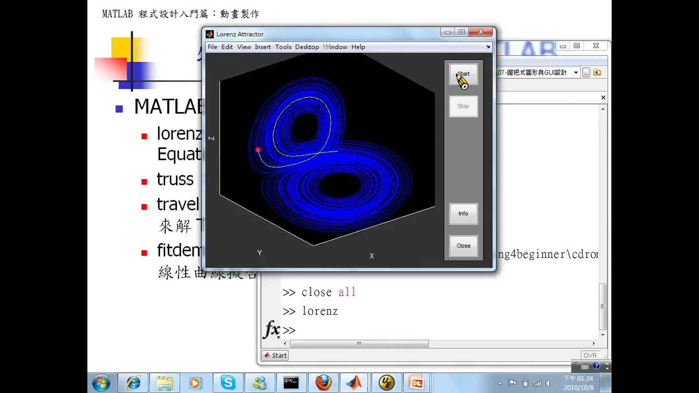The image size is (699, 393).
Task: Click browse for folder ellipsis button
Action: pyautogui.click(x=586, y=72)
